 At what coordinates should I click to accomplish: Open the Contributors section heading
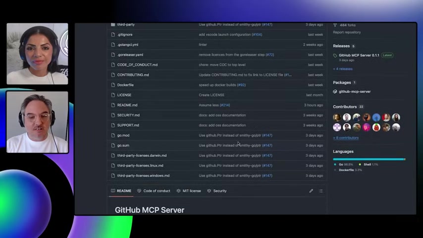345,107
